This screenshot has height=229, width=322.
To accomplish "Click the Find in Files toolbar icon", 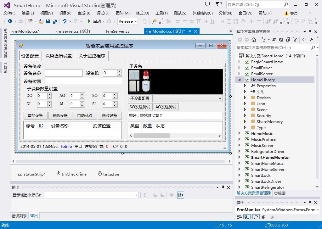I will [154, 21].
